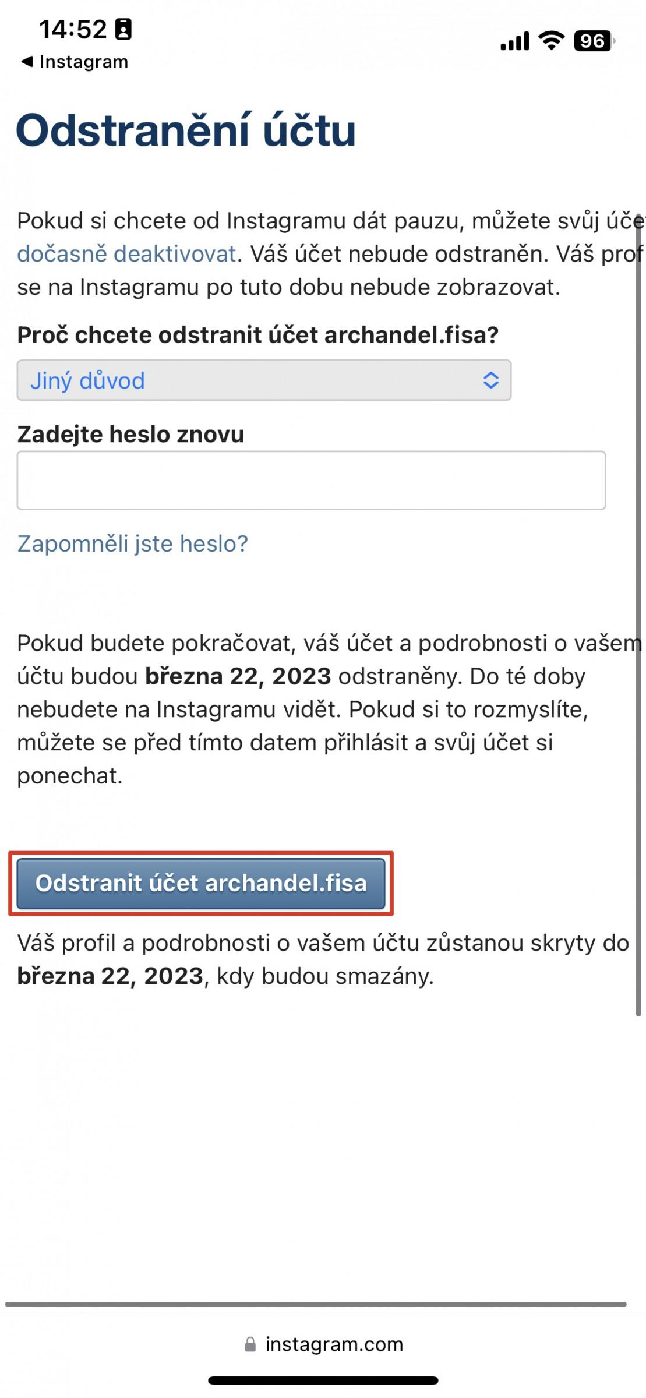Tap the instagram.com address text
The image size is (646, 1398).
click(x=334, y=1344)
